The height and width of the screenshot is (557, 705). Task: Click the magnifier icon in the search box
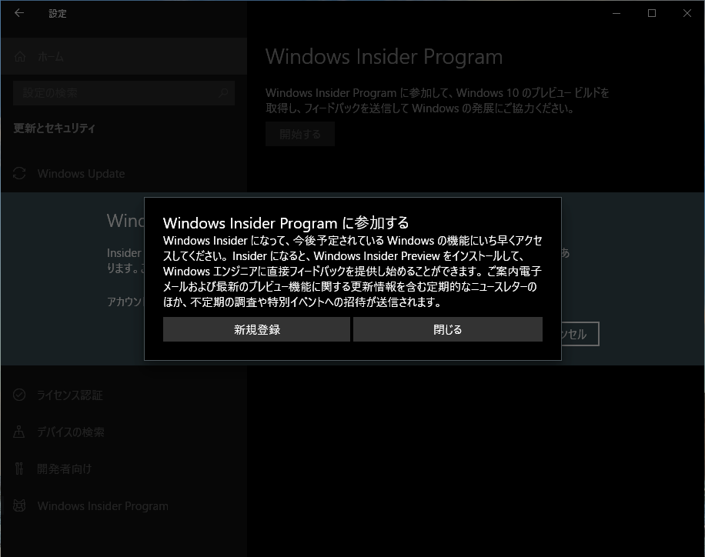pos(223,92)
